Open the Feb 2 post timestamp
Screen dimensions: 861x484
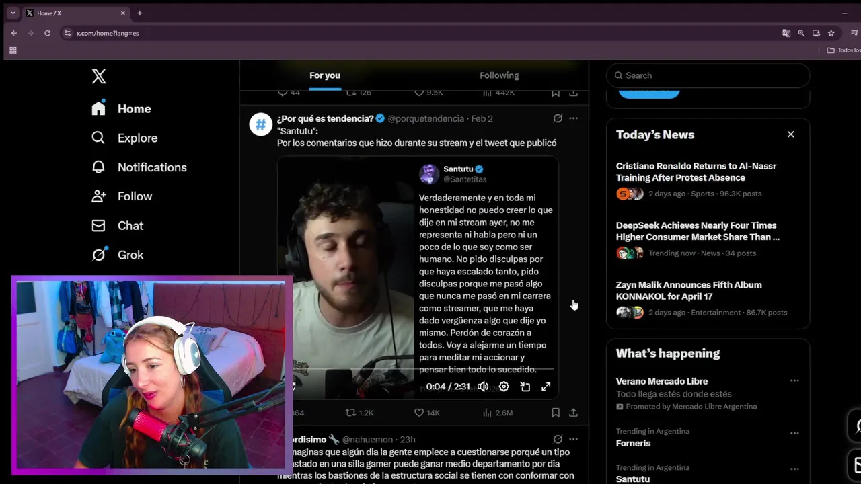point(482,118)
